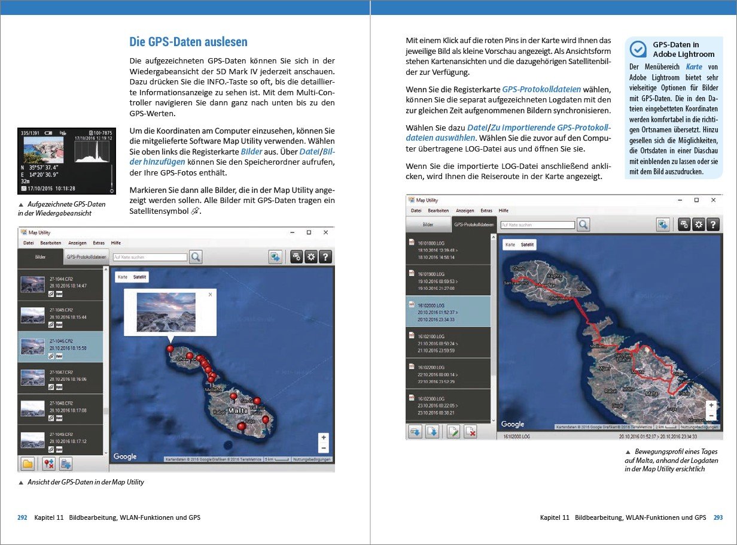The image size is (737, 545).
Task: Click the import-from-GPS-device icon below the LOG list
Action: pyautogui.click(x=415, y=431)
